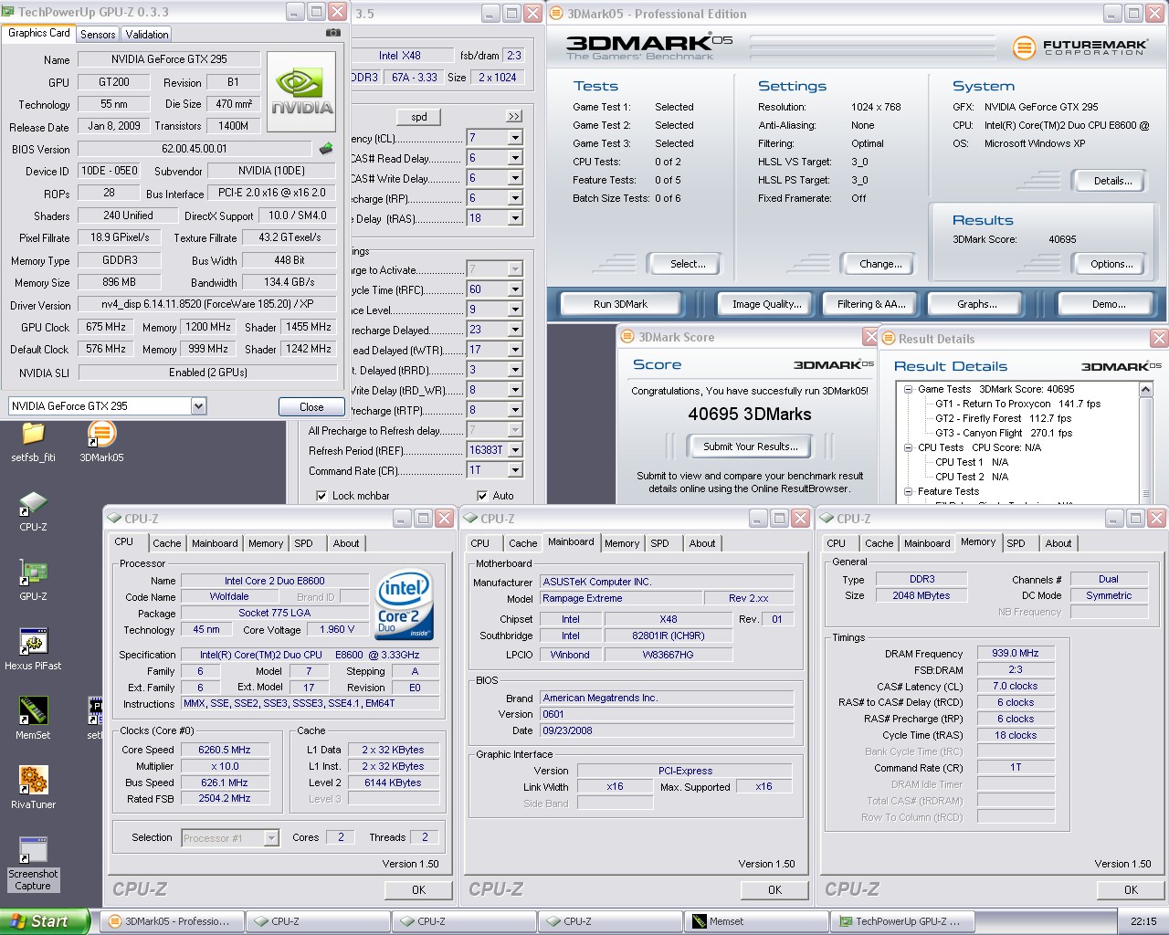Image resolution: width=1169 pixels, height=935 pixels.
Task: Open the tRAS delay dropdown showing 18
Action: (x=515, y=218)
